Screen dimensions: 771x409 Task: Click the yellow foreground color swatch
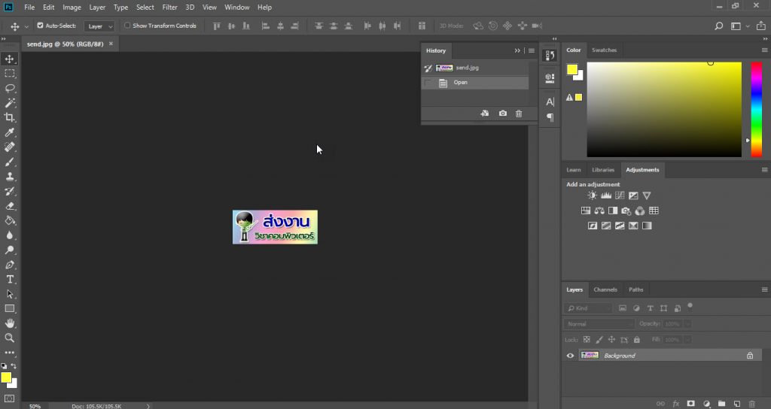pyautogui.click(x=5, y=377)
